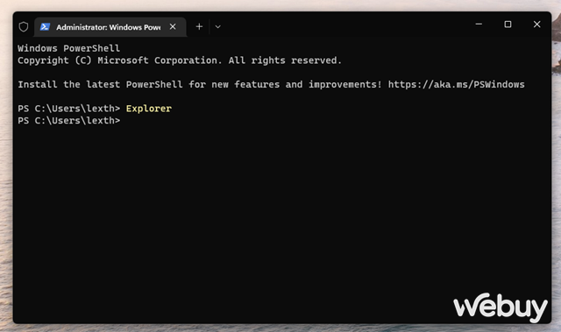The width and height of the screenshot is (561, 332).
Task: Click the PowerShell icon in the tab
Action: pos(45,27)
